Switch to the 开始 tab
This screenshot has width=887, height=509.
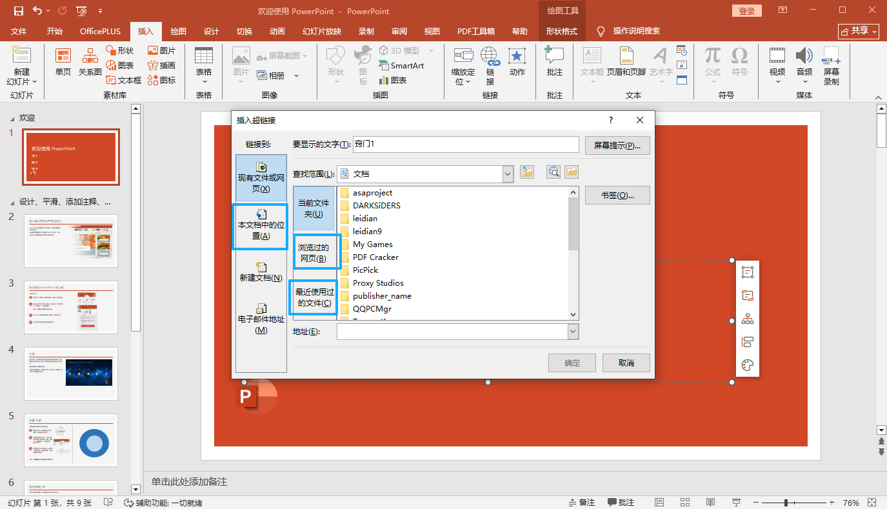55,32
